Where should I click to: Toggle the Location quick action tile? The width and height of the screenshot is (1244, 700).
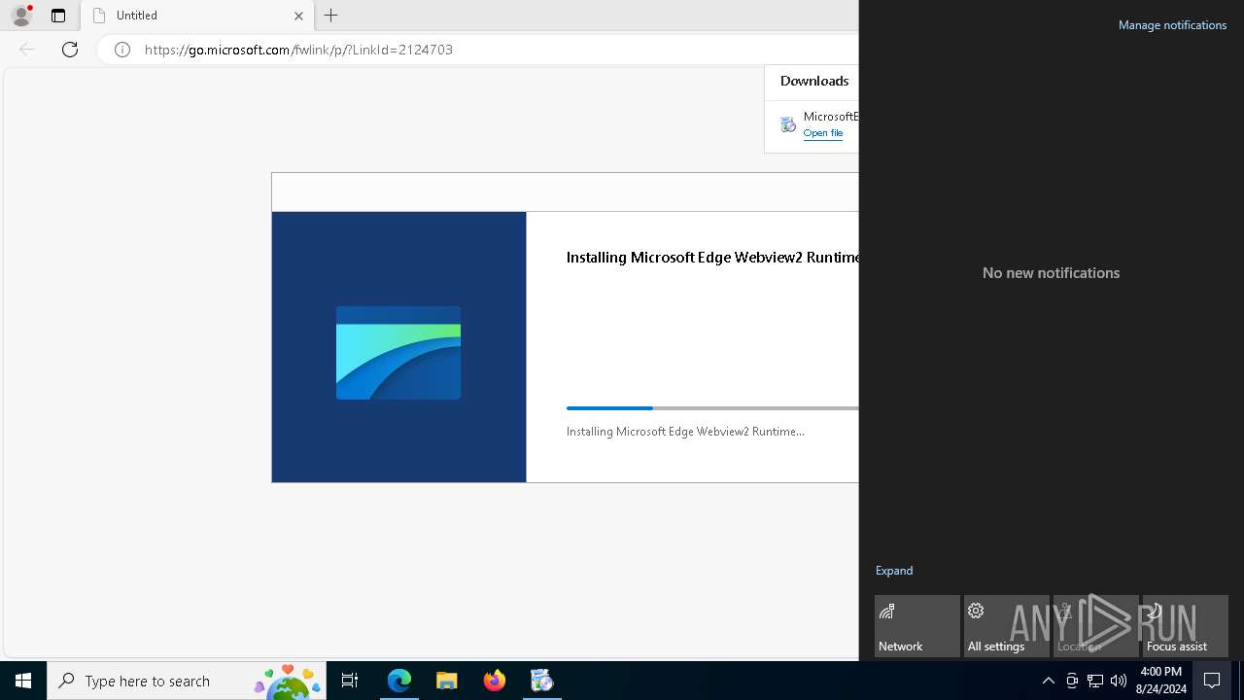coord(1096,626)
